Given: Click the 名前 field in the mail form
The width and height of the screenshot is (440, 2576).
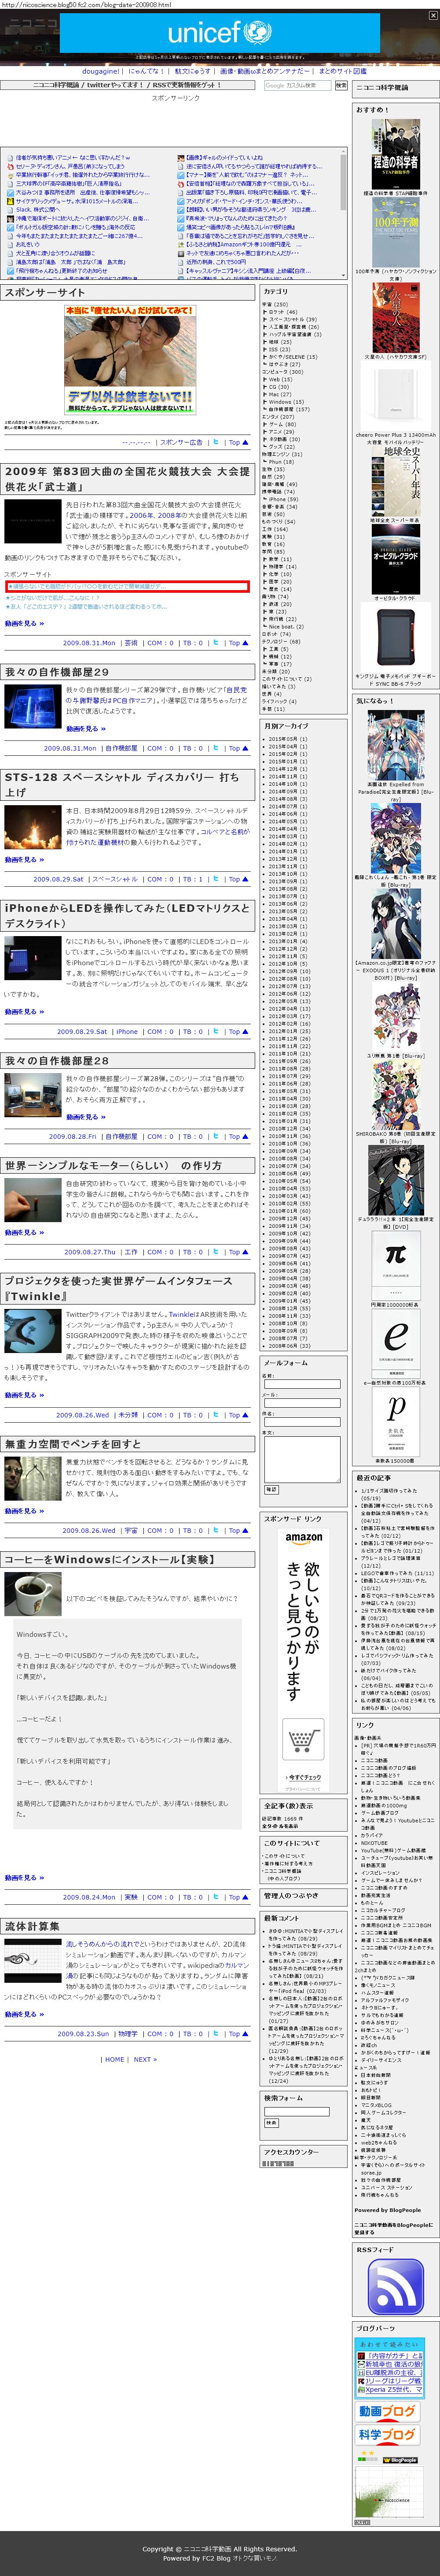Looking at the screenshot, I should [301, 1384].
